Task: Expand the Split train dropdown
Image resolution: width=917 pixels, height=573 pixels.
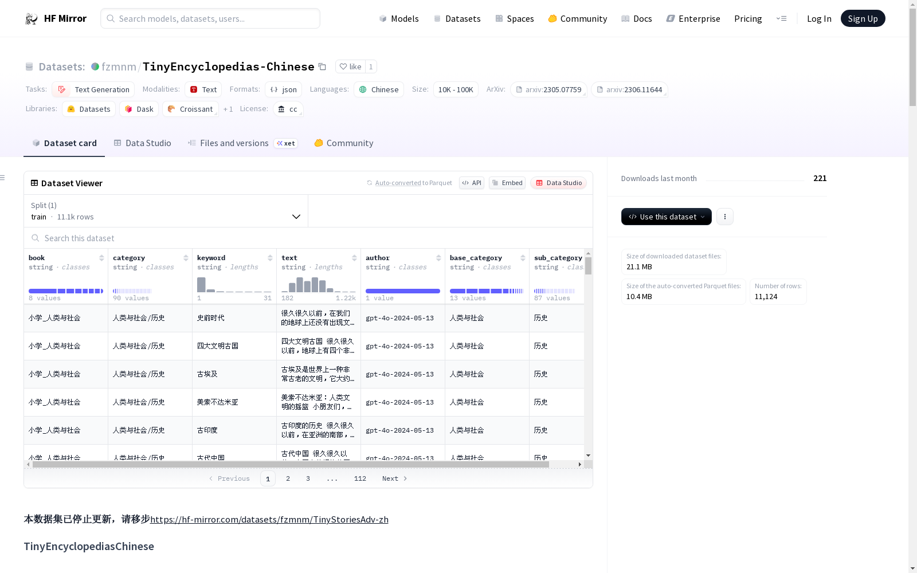Action: [x=166, y=211]
